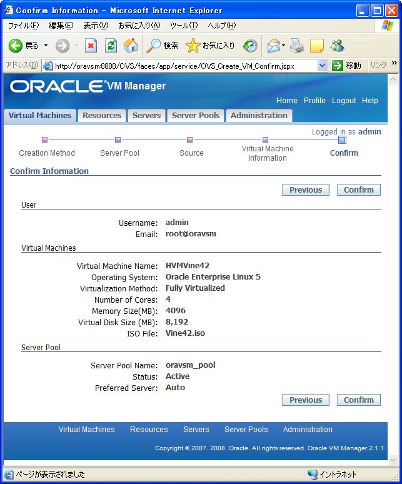Click footer Resources link
Viewport: 402px width, 484px height.
(x=149, y=430)
